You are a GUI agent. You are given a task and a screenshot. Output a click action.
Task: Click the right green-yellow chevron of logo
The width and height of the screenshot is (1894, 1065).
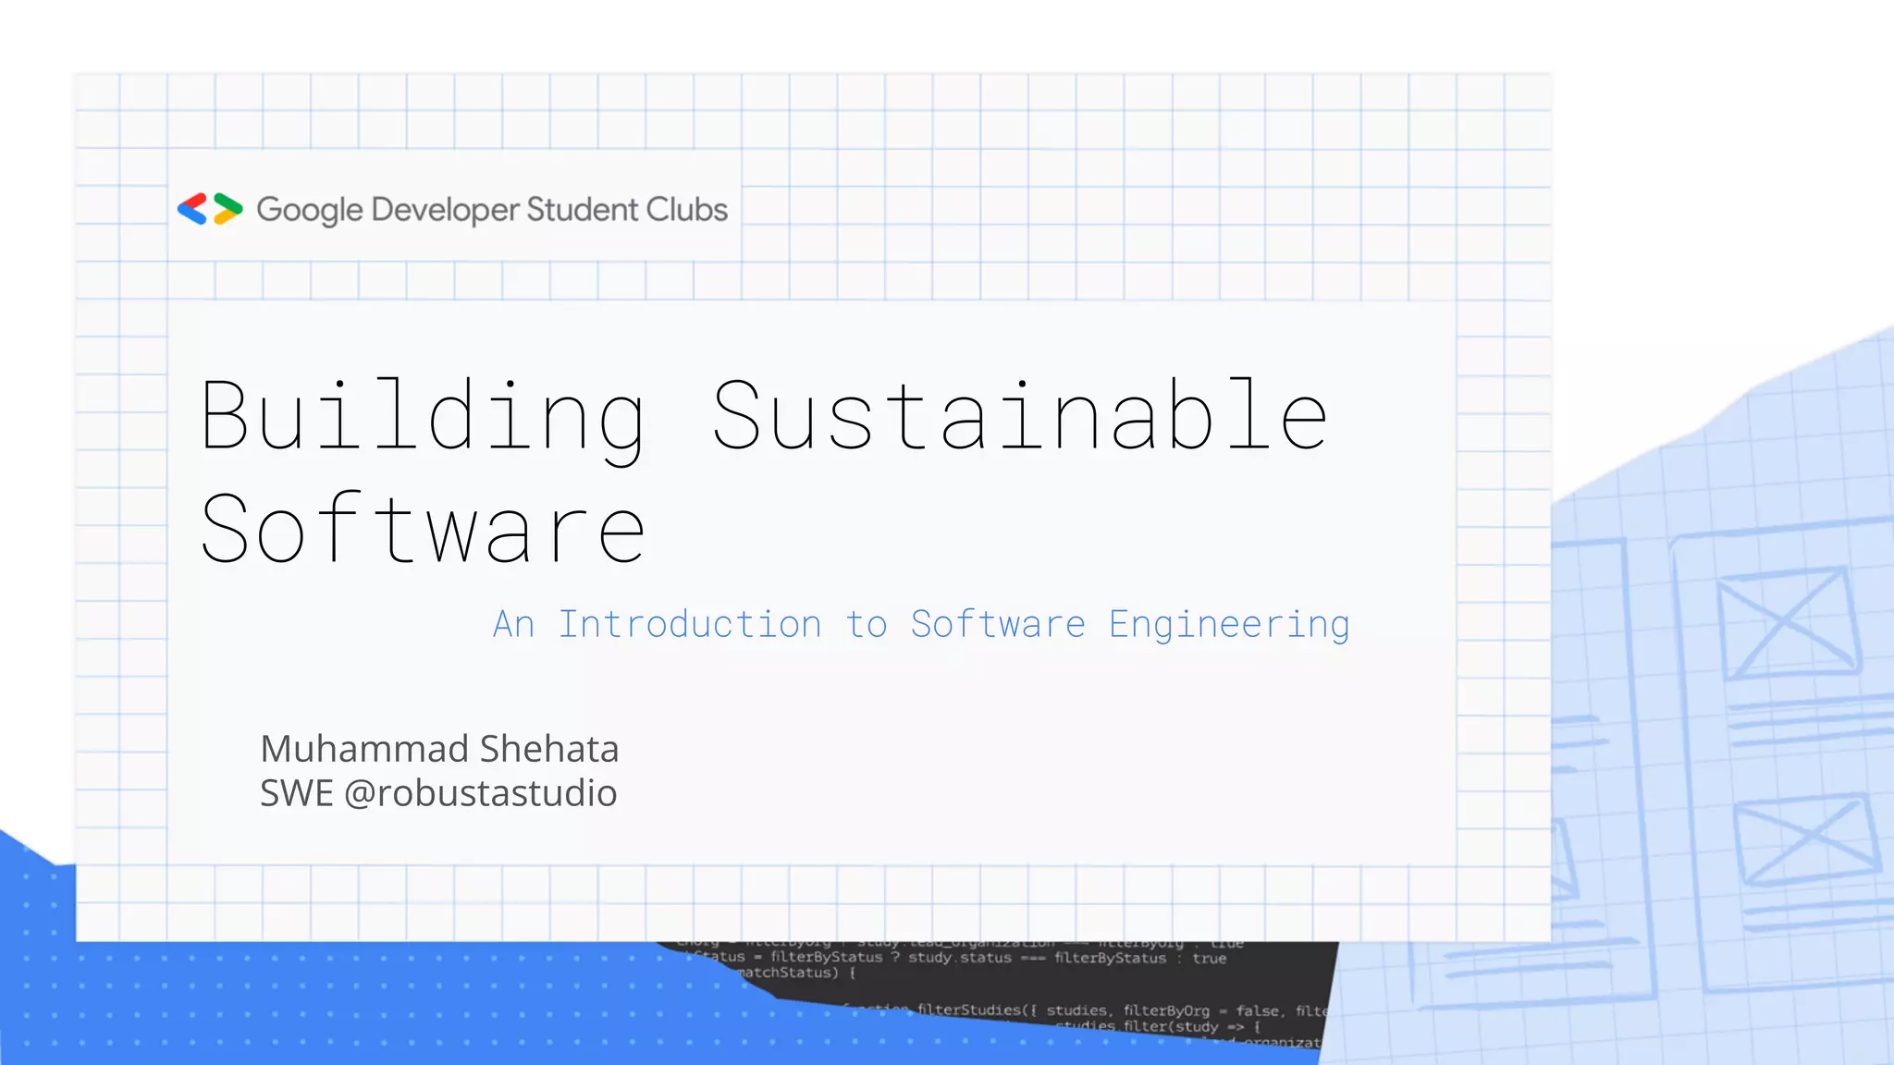228,209
